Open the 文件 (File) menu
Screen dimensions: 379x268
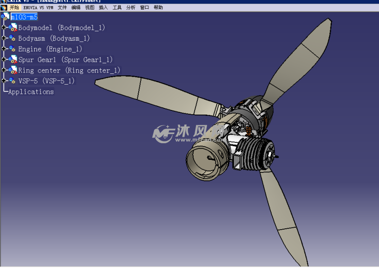pyautogui.click(x=62, y=8)
